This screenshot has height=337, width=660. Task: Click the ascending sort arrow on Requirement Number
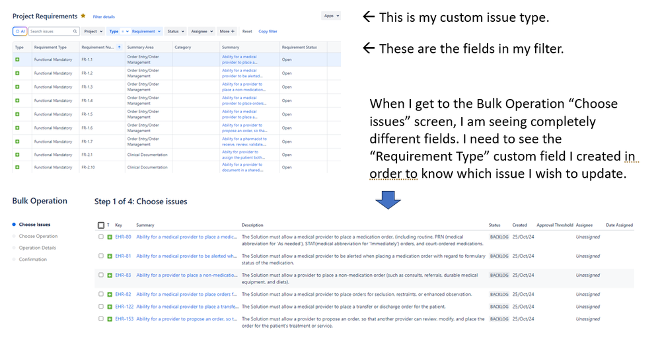pos(119,47)
